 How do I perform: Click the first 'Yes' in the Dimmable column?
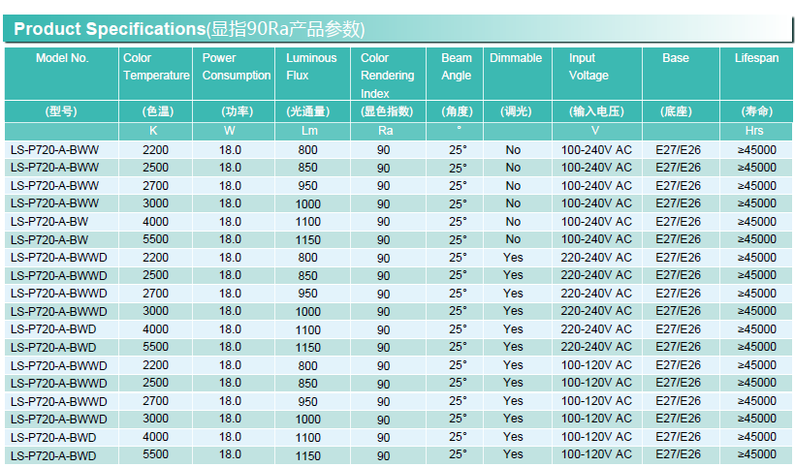513,258
